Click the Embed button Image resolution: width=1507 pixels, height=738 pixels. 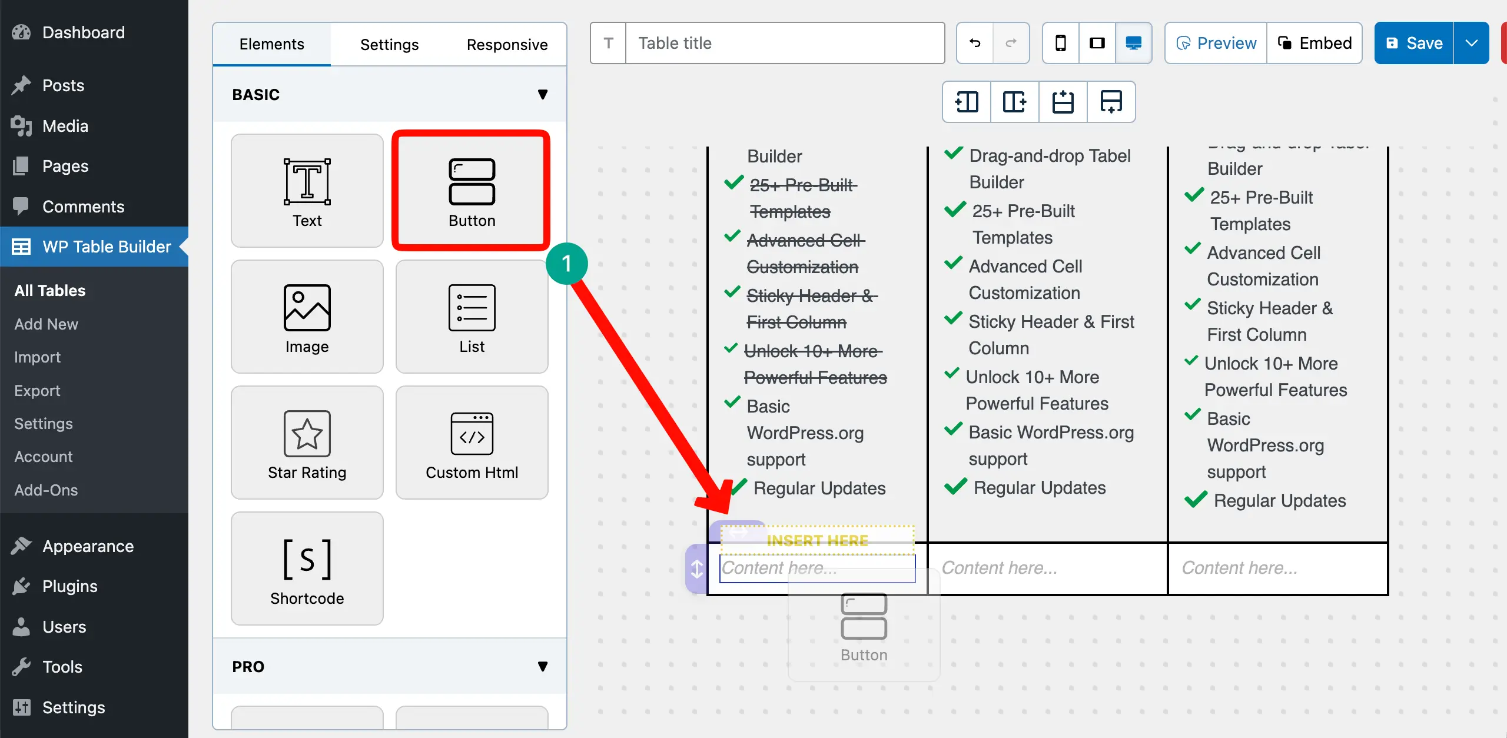(x=1315, y=43)
